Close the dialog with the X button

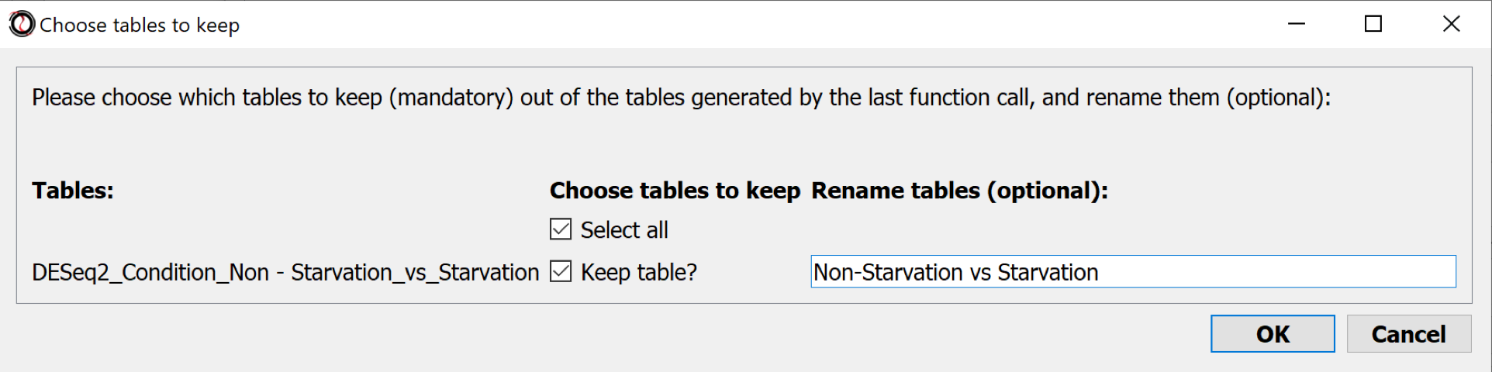(x=1451, y=24)
